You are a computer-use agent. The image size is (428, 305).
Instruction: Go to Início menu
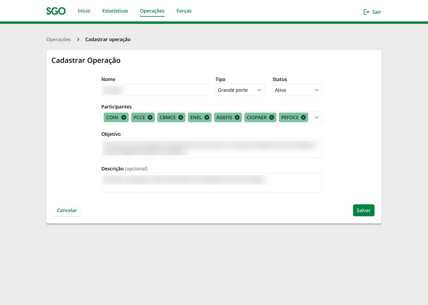(x=84, y=11)
